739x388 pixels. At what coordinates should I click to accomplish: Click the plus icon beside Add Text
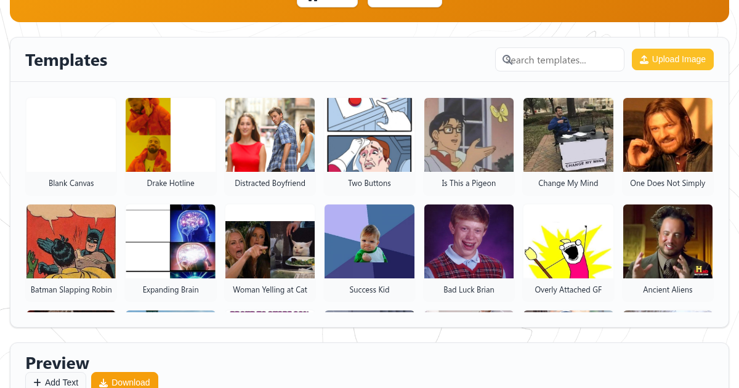click(38, 382)
